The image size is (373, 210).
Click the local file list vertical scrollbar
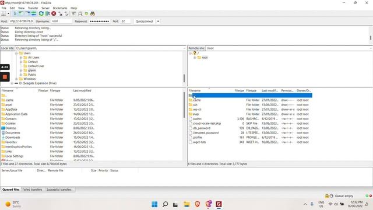184,105
